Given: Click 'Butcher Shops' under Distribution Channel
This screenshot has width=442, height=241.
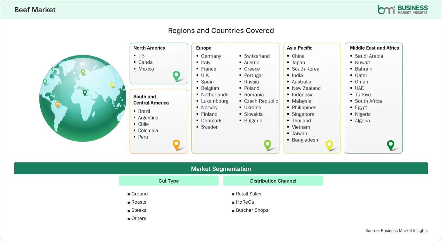Looking at the screenshot, I should click(252, 210).
